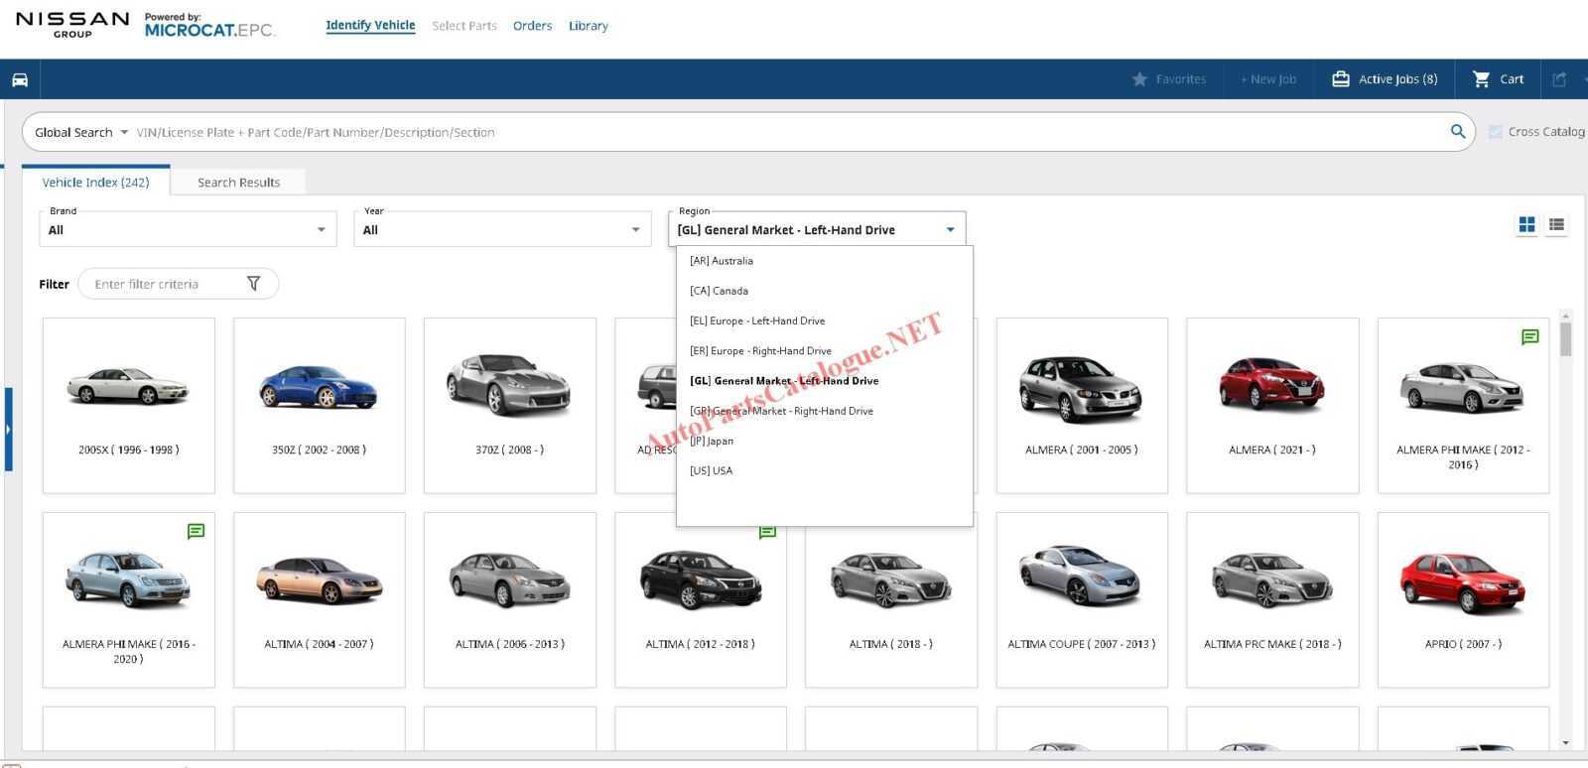Select [AR] Australia region option
Viewport: 1588px width, 768px height.
[x=824, y=261]
